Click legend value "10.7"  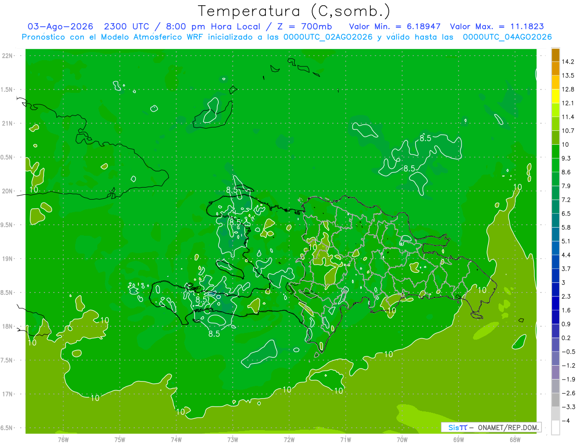coord(568,131)
